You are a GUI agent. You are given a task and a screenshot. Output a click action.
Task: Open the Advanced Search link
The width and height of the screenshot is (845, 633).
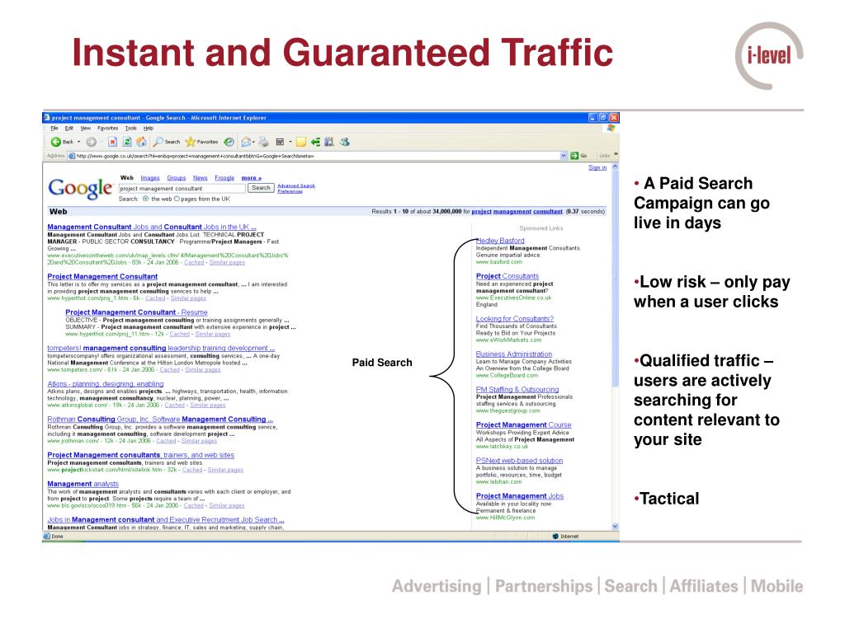point(296,185)
